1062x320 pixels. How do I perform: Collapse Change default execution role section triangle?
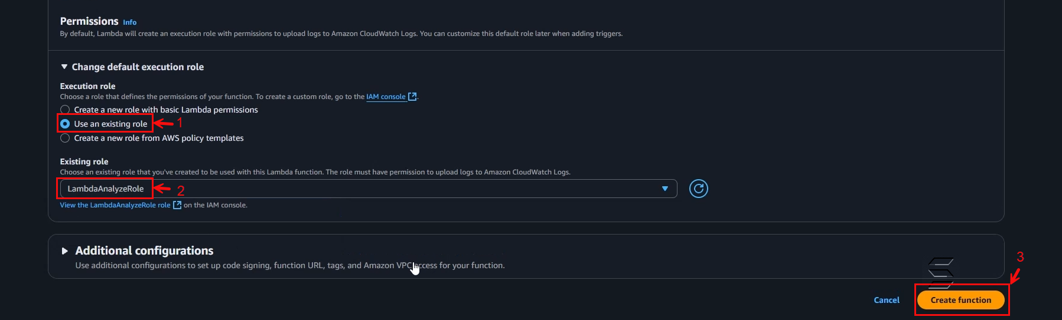tap(64, 67)
